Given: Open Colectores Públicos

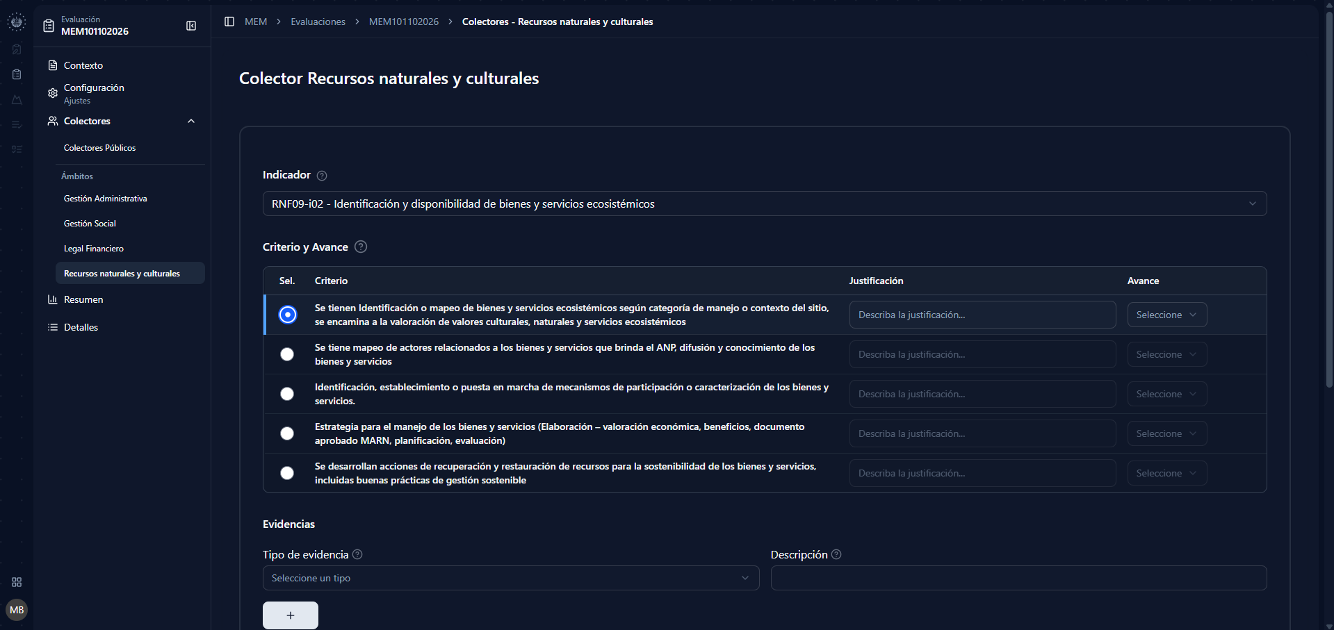Looking at the screenshot, I should (100, 148).
